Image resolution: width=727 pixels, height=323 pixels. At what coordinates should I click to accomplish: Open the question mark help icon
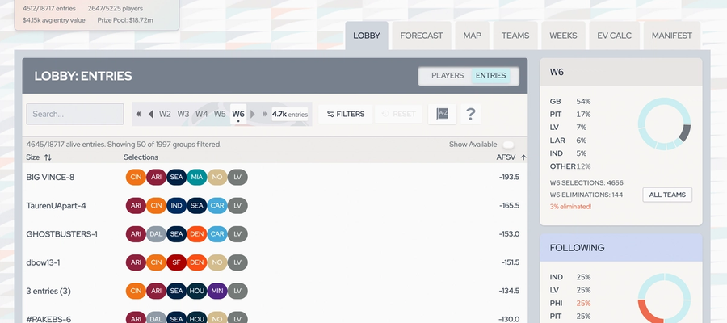471,114
